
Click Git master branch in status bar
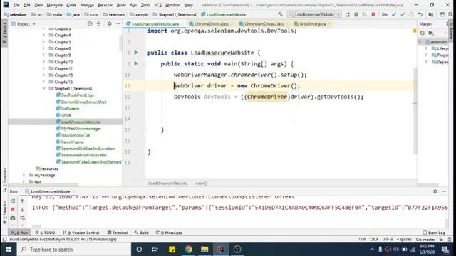click(425, 240)
